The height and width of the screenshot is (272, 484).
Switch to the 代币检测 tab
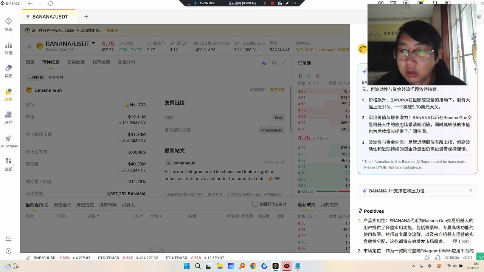101,62
